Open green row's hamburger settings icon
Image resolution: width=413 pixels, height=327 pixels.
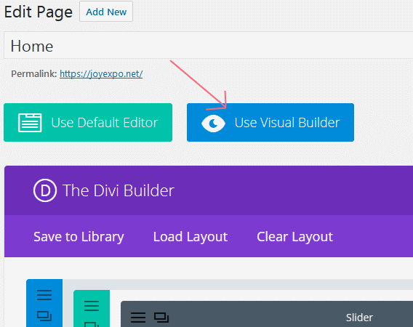click(92, 306)
